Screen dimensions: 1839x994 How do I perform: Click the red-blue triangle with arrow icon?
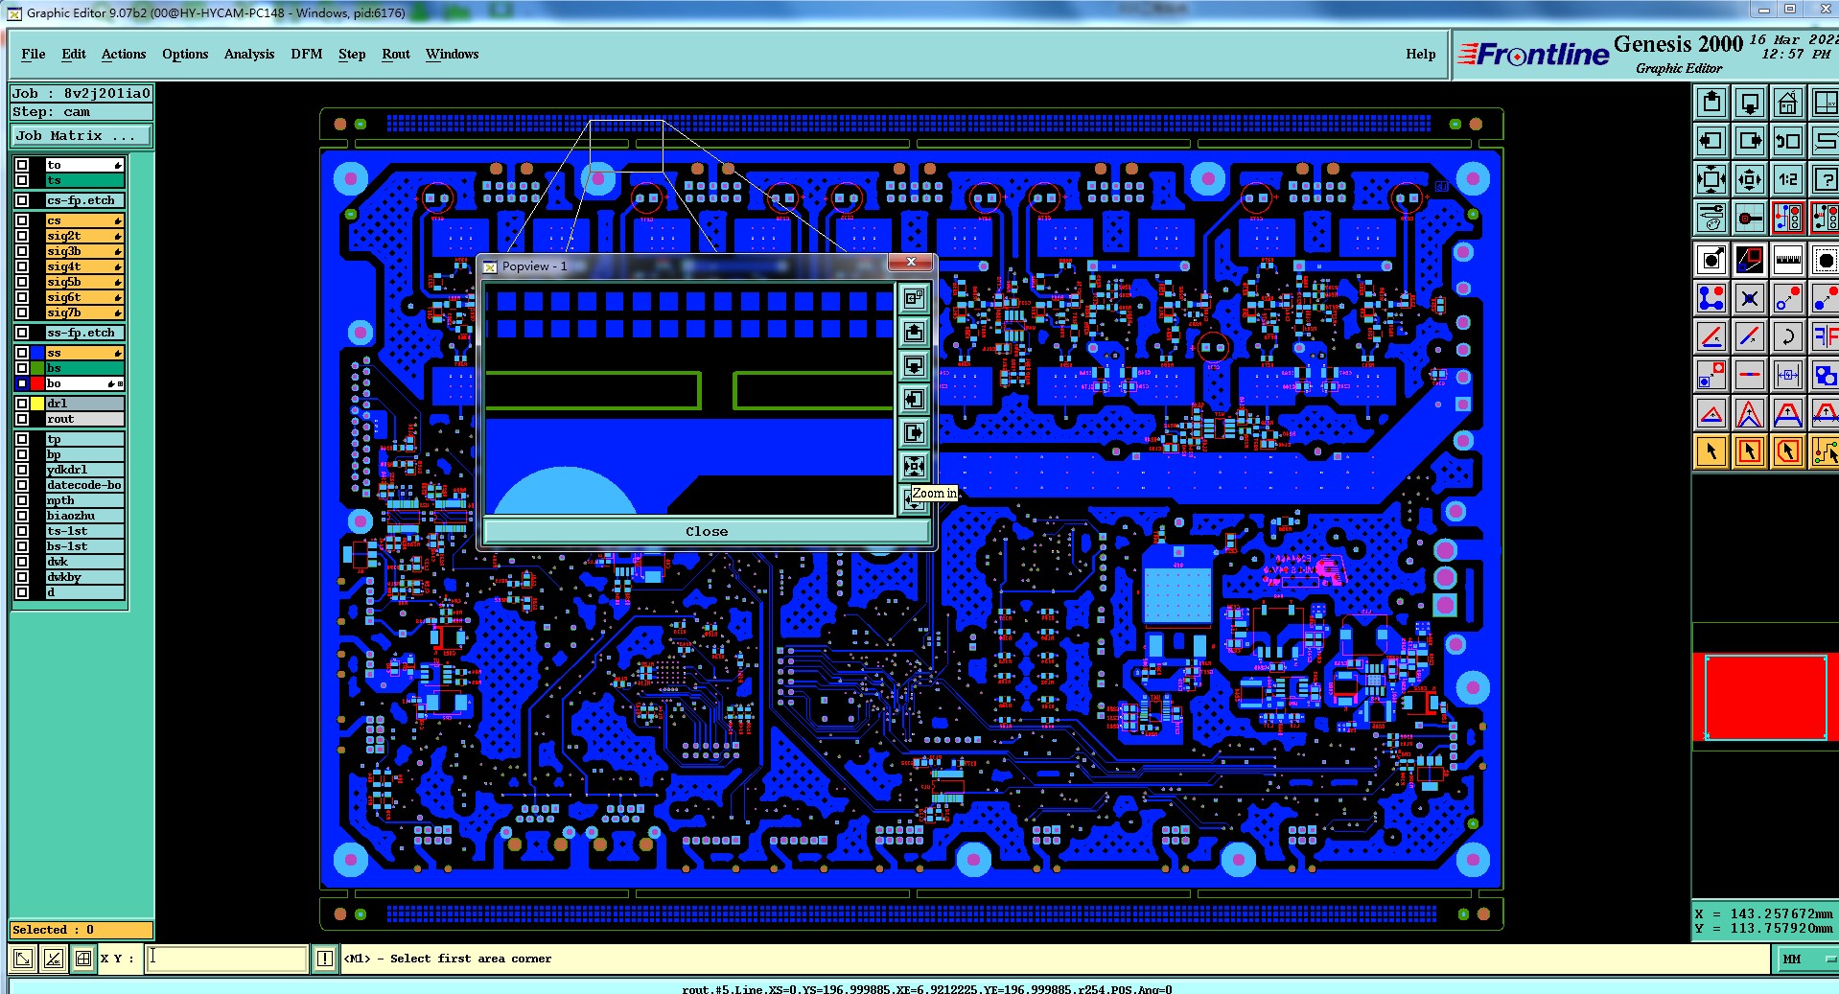click(1711, 414)
